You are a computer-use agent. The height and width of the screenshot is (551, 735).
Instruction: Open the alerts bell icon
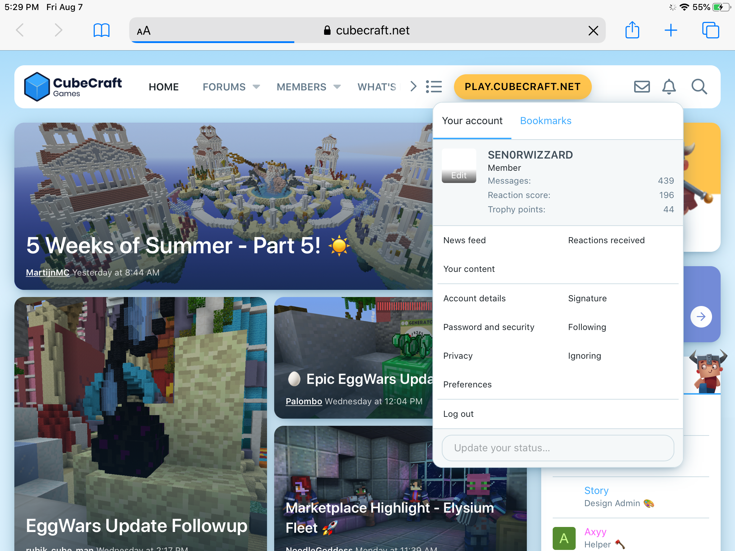point(669,86)
